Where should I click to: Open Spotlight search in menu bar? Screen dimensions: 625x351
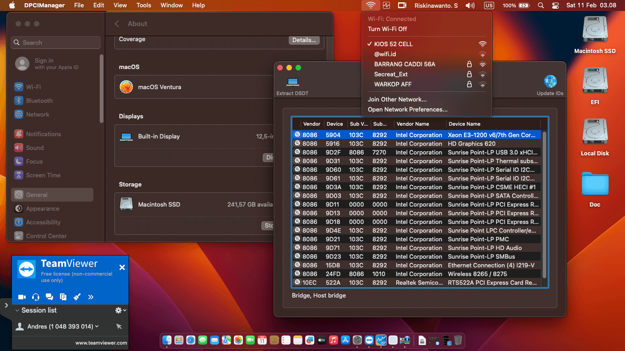[x=541, y=5]
